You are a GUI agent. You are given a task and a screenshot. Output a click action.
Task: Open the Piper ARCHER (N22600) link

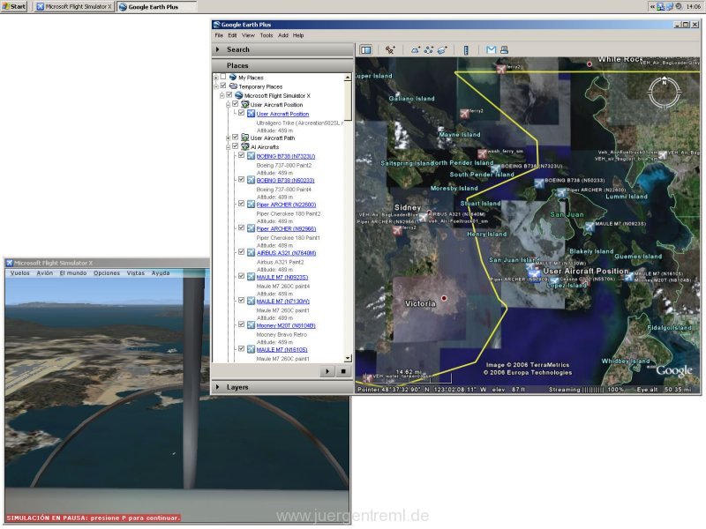(x=286, y=205)
